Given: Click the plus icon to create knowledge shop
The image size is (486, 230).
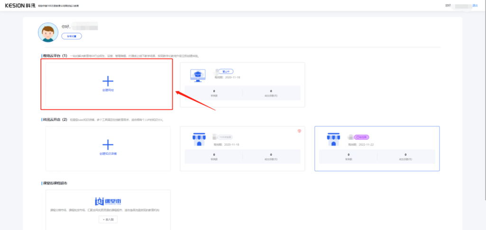Looking at the screenshot, I should click(108, 144).
